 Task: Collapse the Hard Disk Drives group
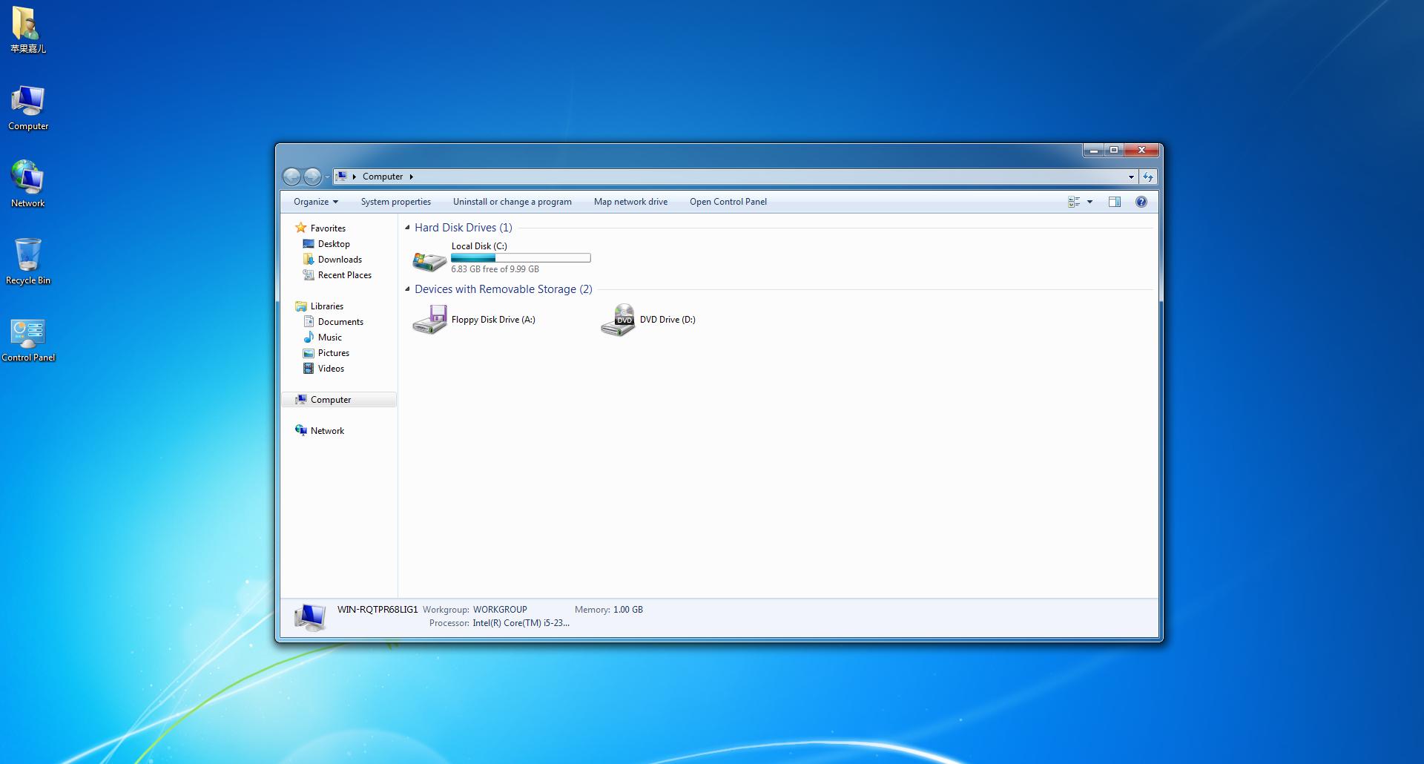point(407,228)
